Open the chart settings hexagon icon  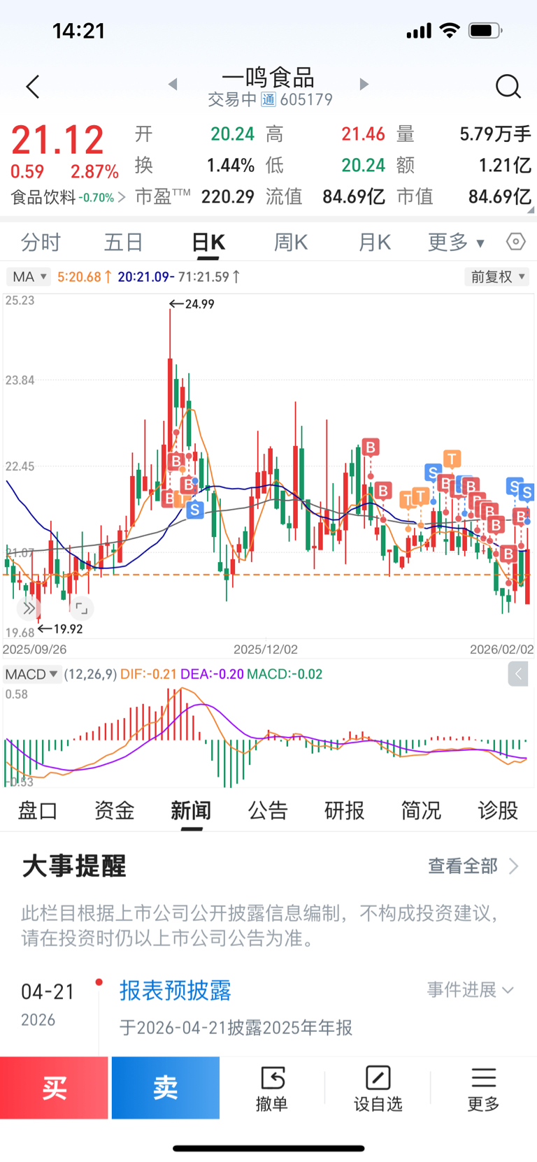pos(516,242)
